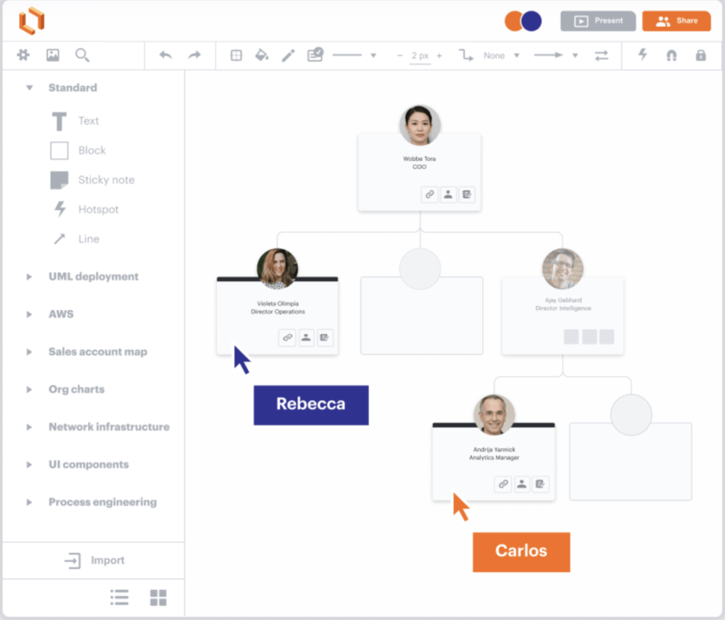Screen dimensions: 725x620
Task: Click the Present button
Action: pyautogui.click(x=598, y=21)
